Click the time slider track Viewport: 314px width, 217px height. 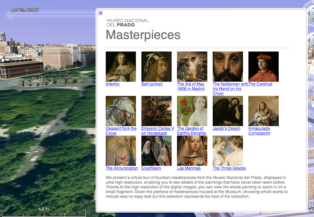coord(52,15)
